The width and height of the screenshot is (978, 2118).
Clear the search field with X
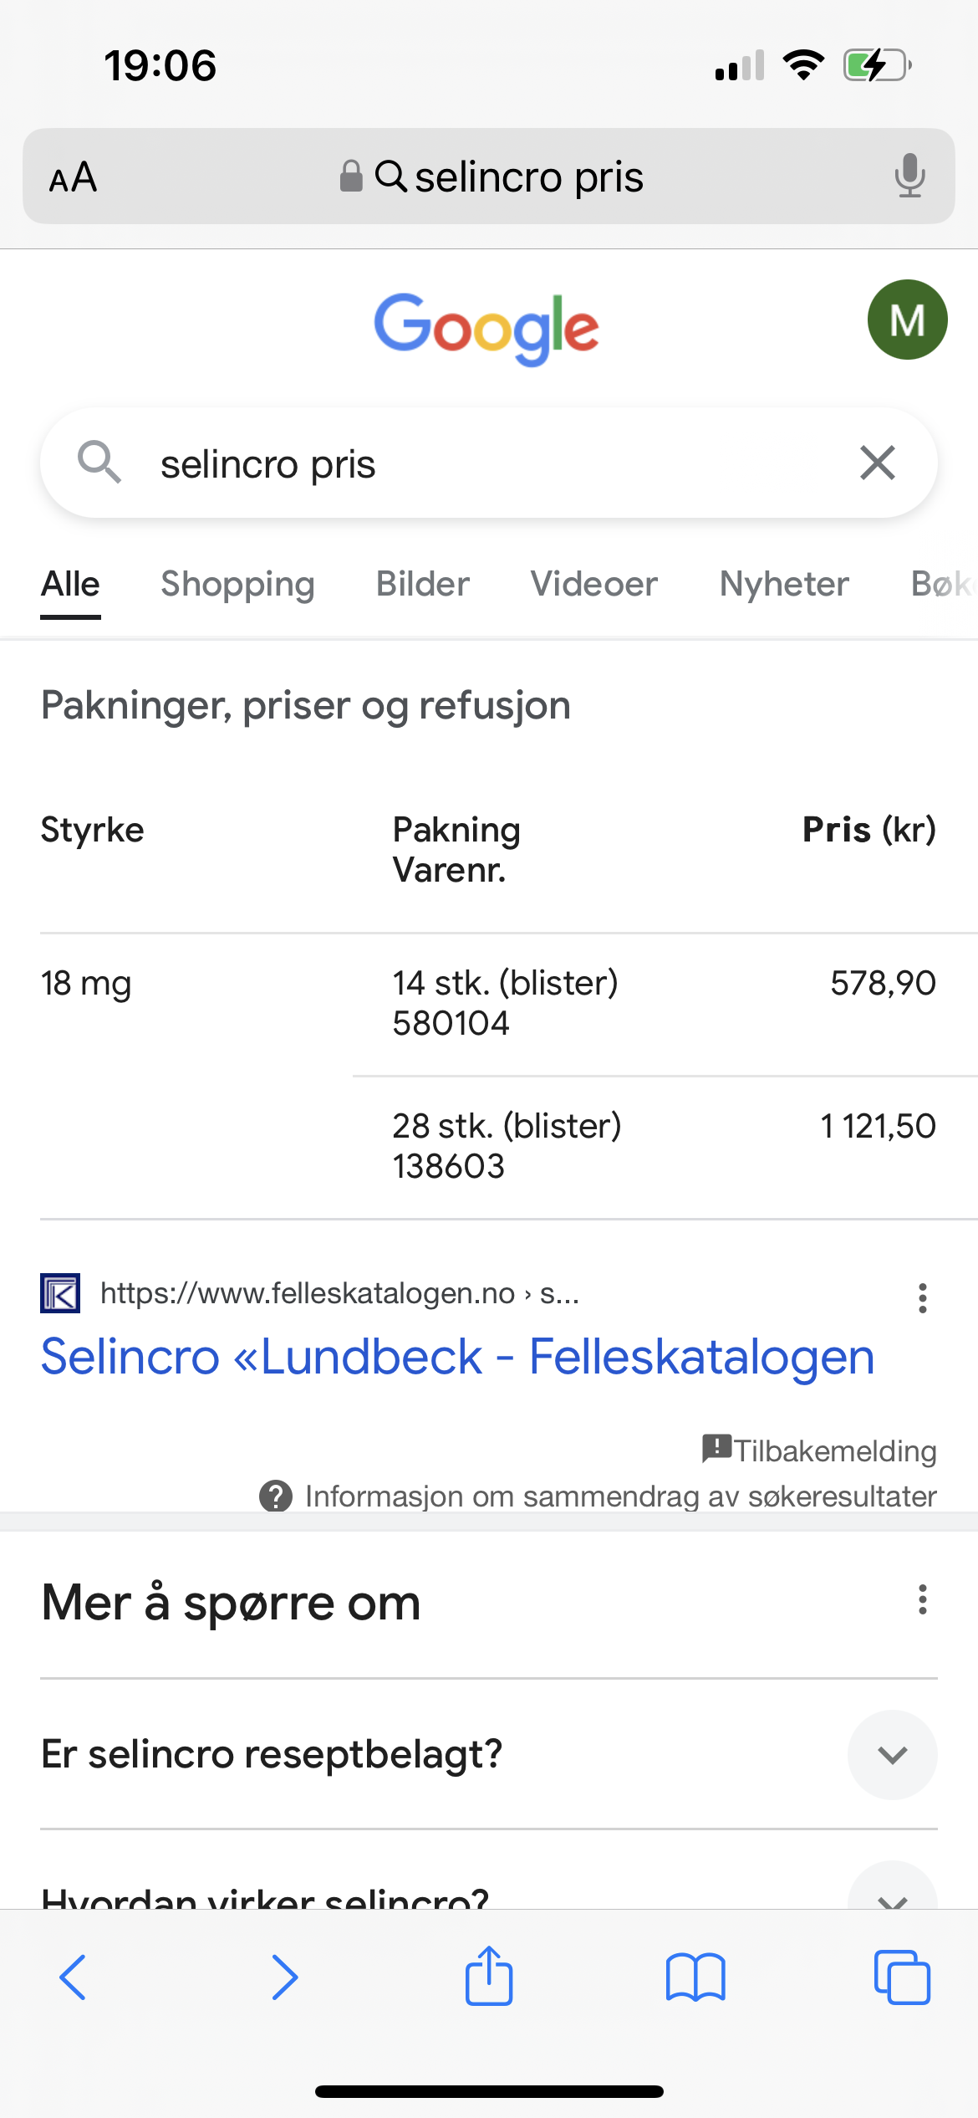877,463
